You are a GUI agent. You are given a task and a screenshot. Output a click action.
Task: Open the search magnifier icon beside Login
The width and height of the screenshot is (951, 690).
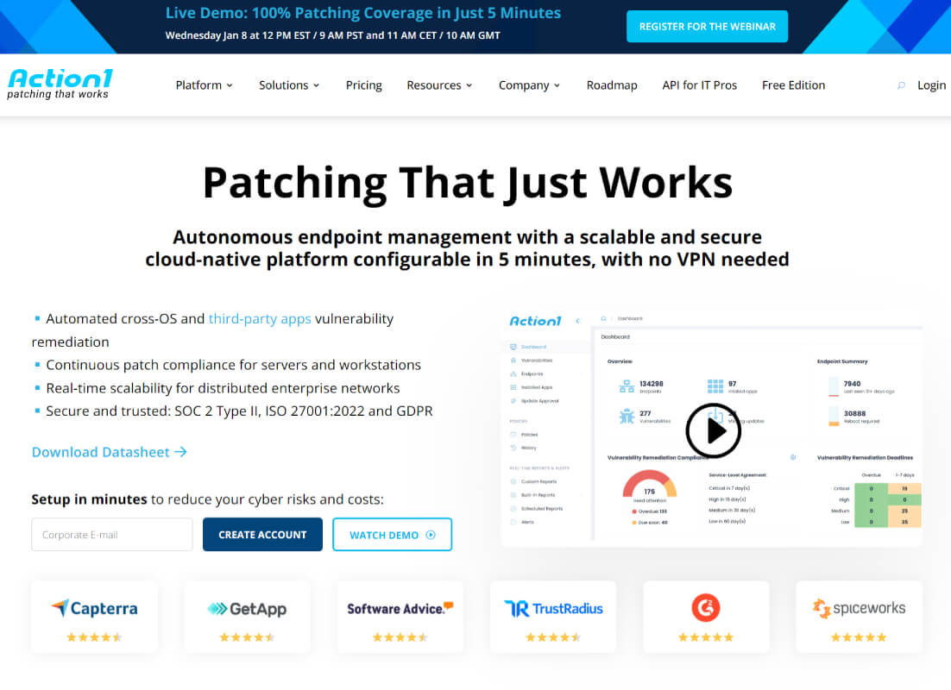(x=901, y=85)
